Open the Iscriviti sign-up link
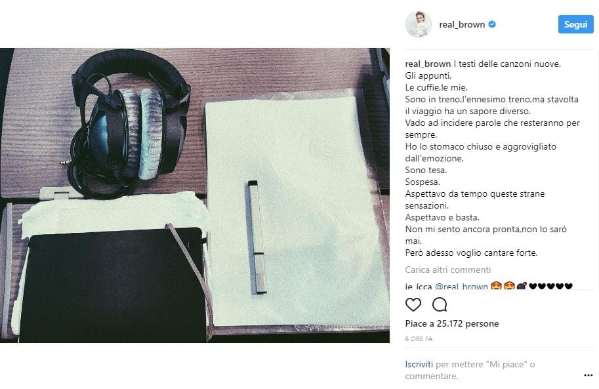 click(419, 364)
